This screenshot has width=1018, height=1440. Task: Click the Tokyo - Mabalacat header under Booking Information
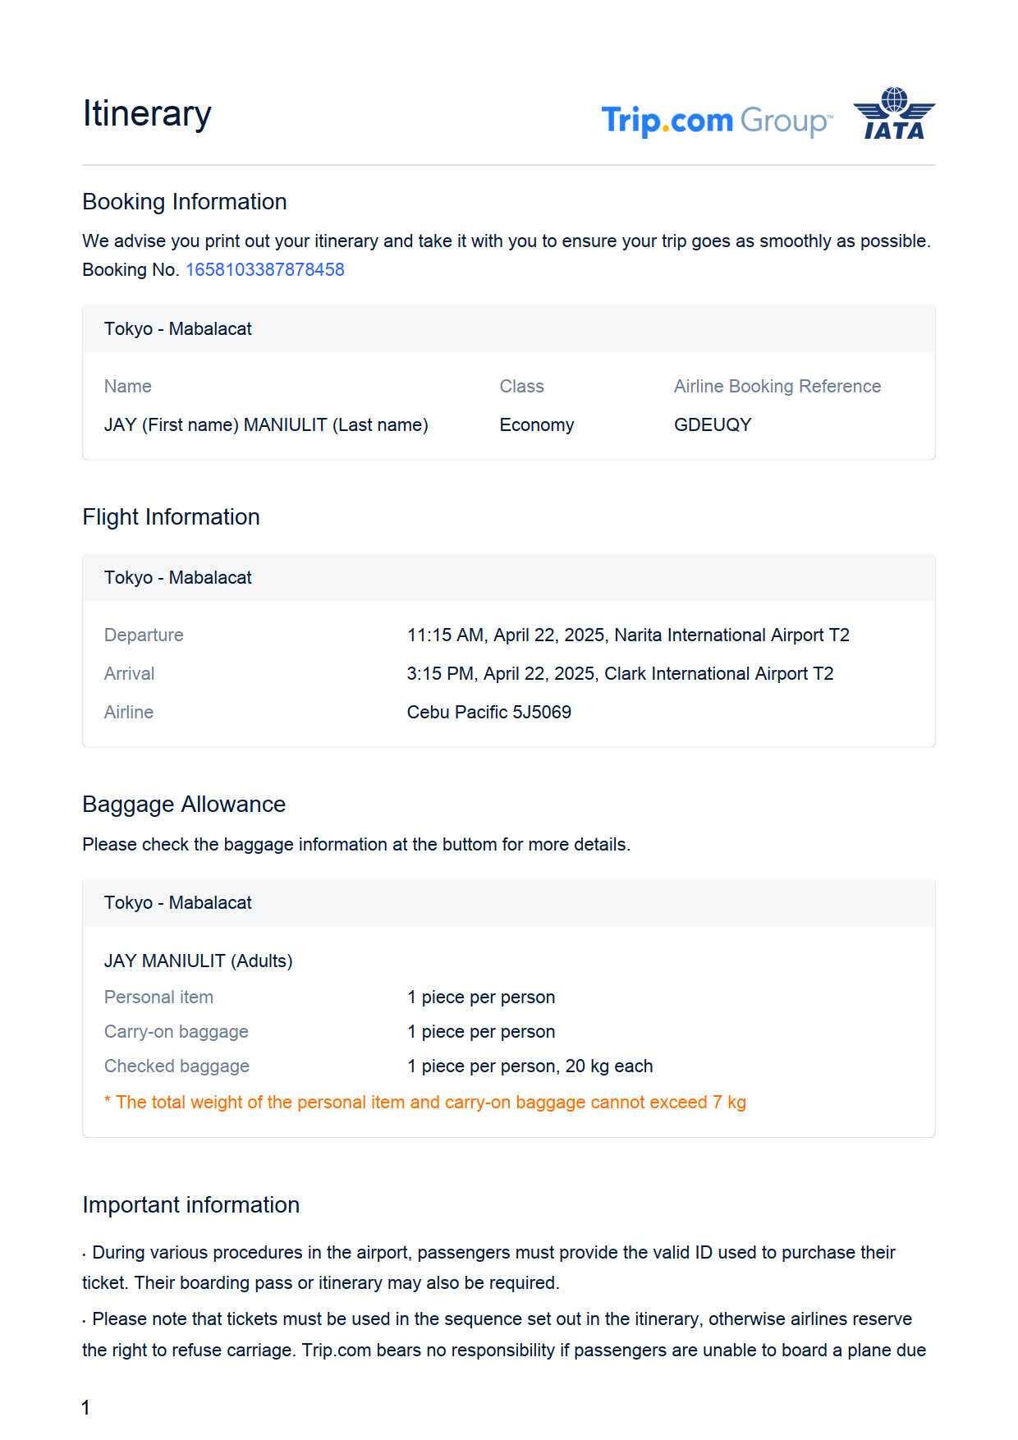(178, 328)
